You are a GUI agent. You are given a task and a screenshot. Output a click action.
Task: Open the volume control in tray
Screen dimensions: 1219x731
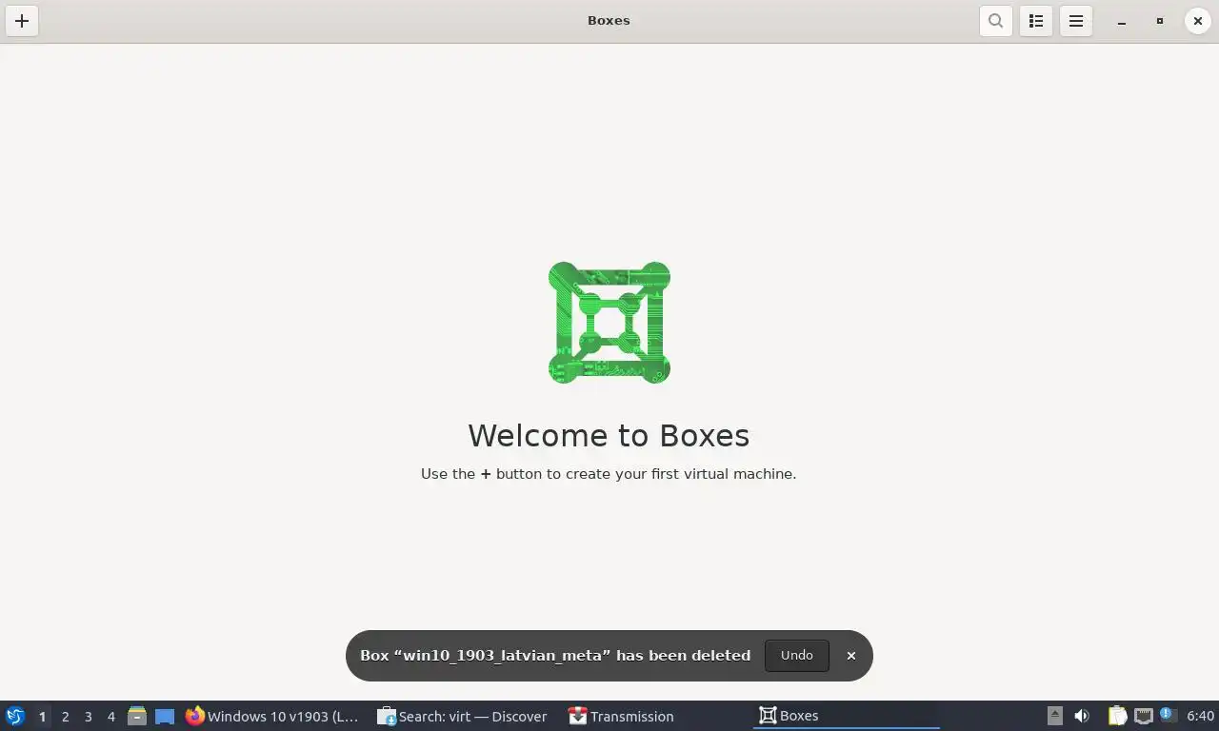1082,716
